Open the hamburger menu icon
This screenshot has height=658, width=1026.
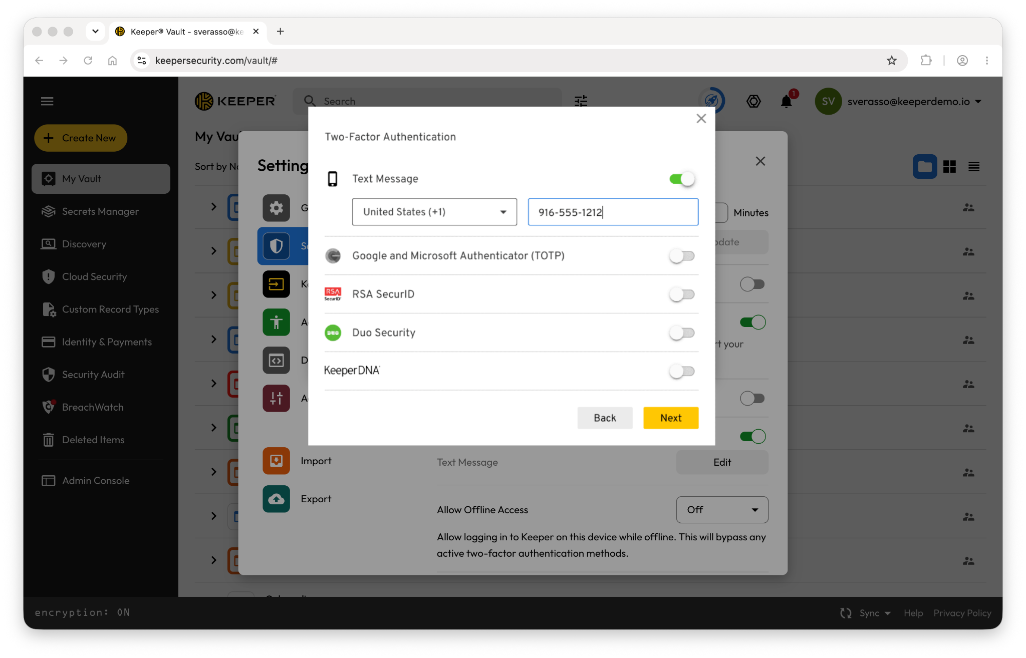(47, 101)
